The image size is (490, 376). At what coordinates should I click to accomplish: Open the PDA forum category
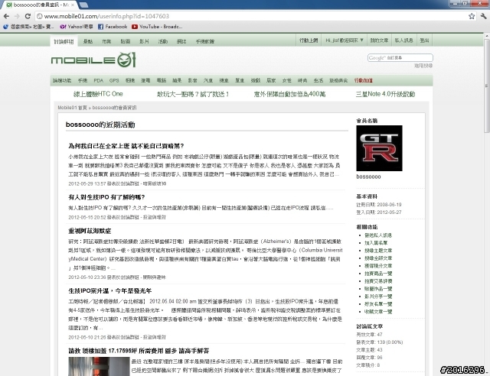[98, 80]
